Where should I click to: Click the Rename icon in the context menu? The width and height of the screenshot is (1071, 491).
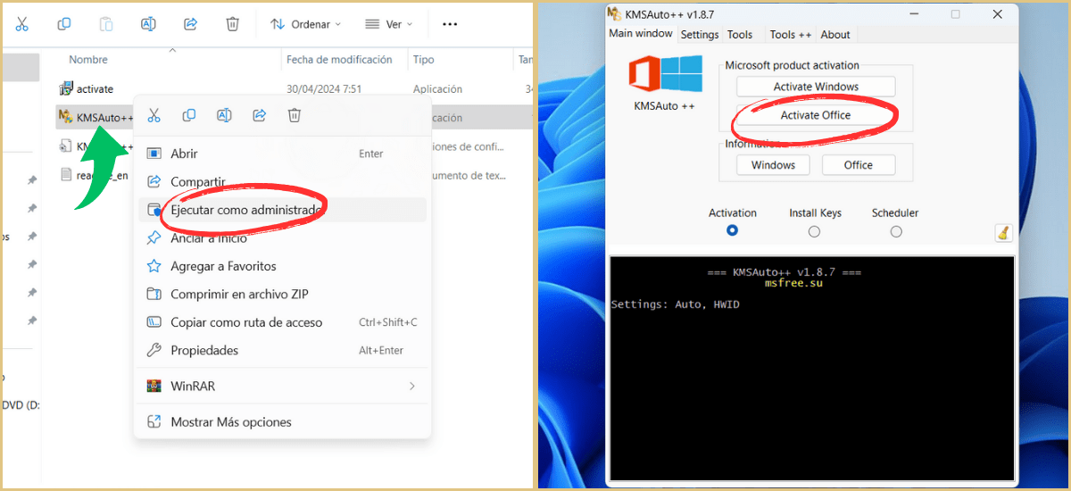(x=224, y=115)
